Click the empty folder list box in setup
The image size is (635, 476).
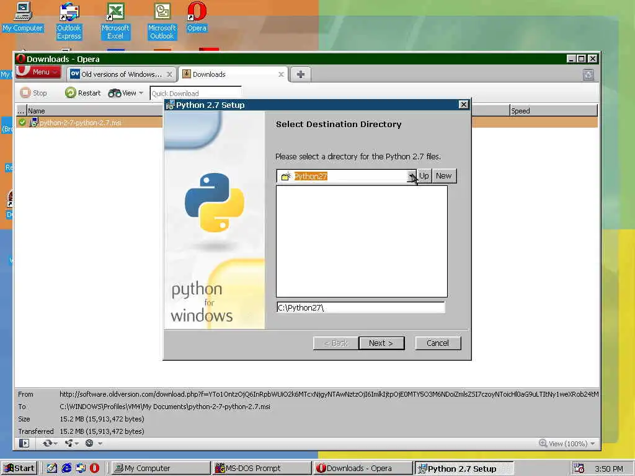click(x=362, y=241)
